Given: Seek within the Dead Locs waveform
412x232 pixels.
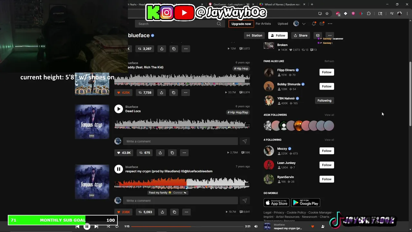Looking at the screenshot, I should click(x=182, y=124).
